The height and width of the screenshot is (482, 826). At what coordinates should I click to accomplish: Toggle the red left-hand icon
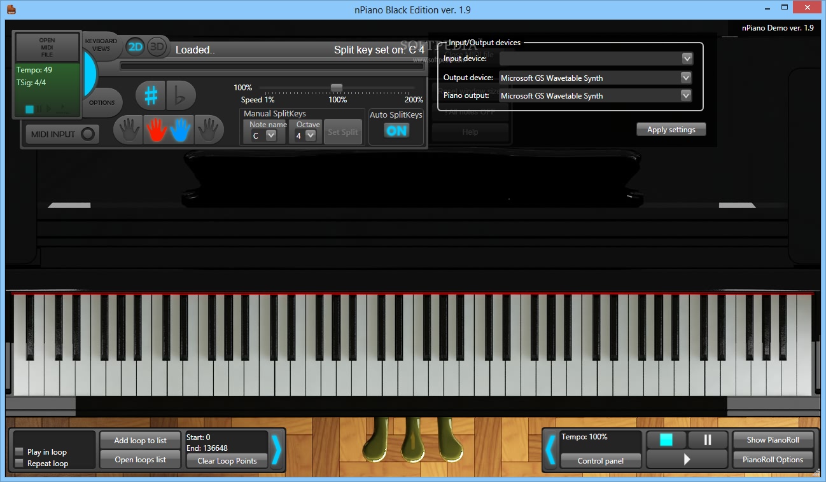click(157, 130)
